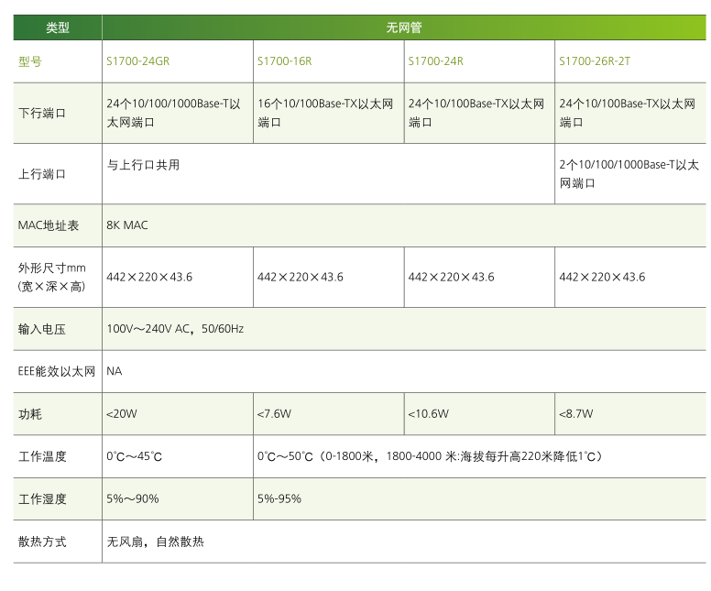Click the 2个10/100/1000Base-T以太网端口 cell
Screen dimensions: 711x591
[x=630, y=174]
